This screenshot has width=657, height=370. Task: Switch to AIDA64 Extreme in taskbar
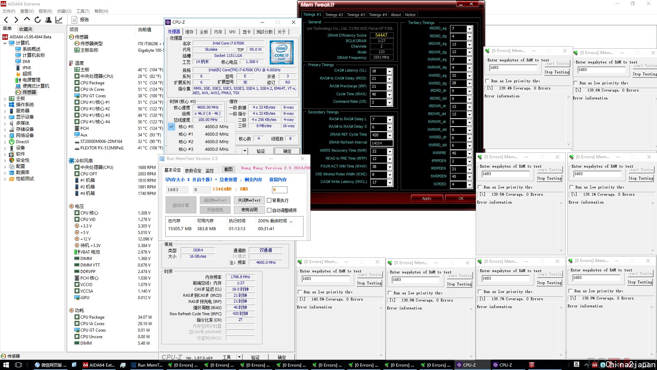click(99, 365)
